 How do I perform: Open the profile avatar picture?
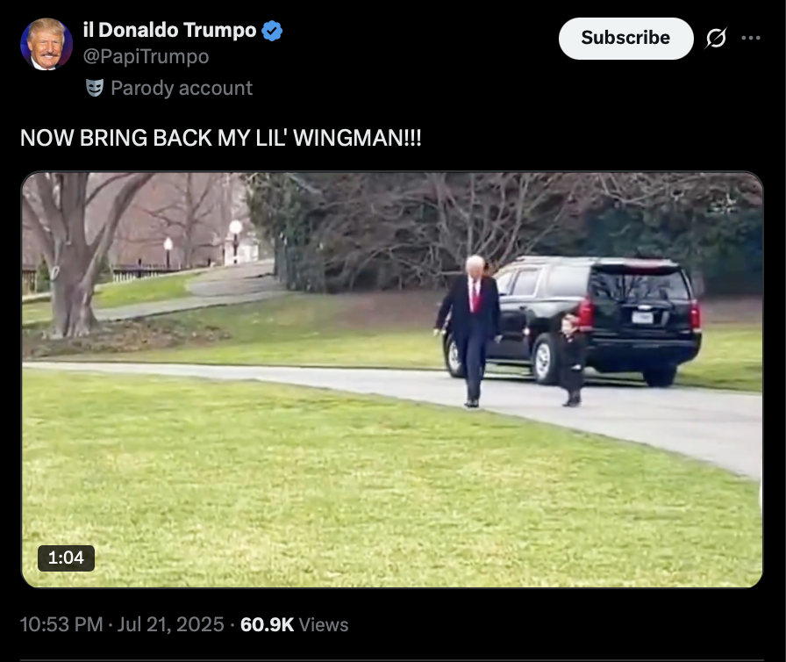(x=46, y=44)
